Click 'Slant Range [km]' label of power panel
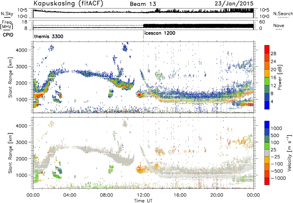Viewport: 293px width, 203px height. click(x=10, y=77)
